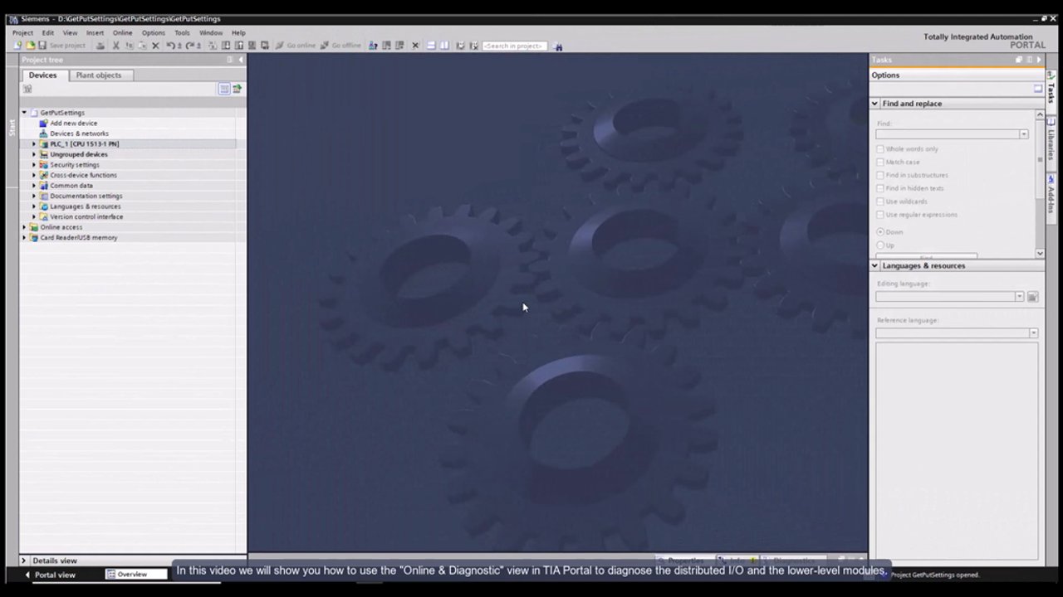Tick the Match case checkbox
This screenshot has width=1063, height=597.
pos(880,162)
